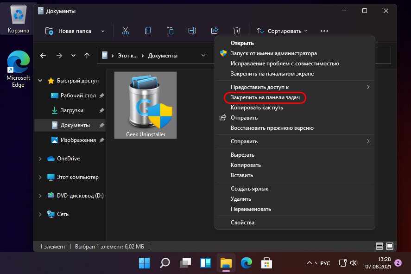Go forward with the right arrow button
Image resolution: width=411 pixels, height=274 pixels.
pos(59,56)
